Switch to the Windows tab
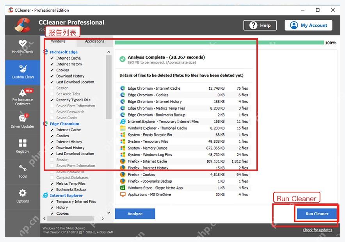This screenshot has width=345, height=242. pos(58,41)
